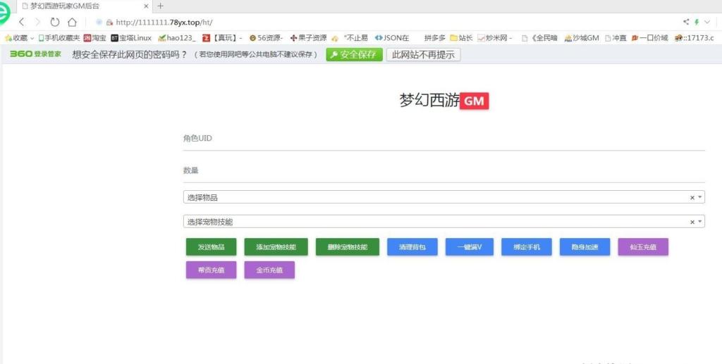This screenshot has width=722, height=364.
Task: Click the red GM badge in title
Action: tap(474, 101)
